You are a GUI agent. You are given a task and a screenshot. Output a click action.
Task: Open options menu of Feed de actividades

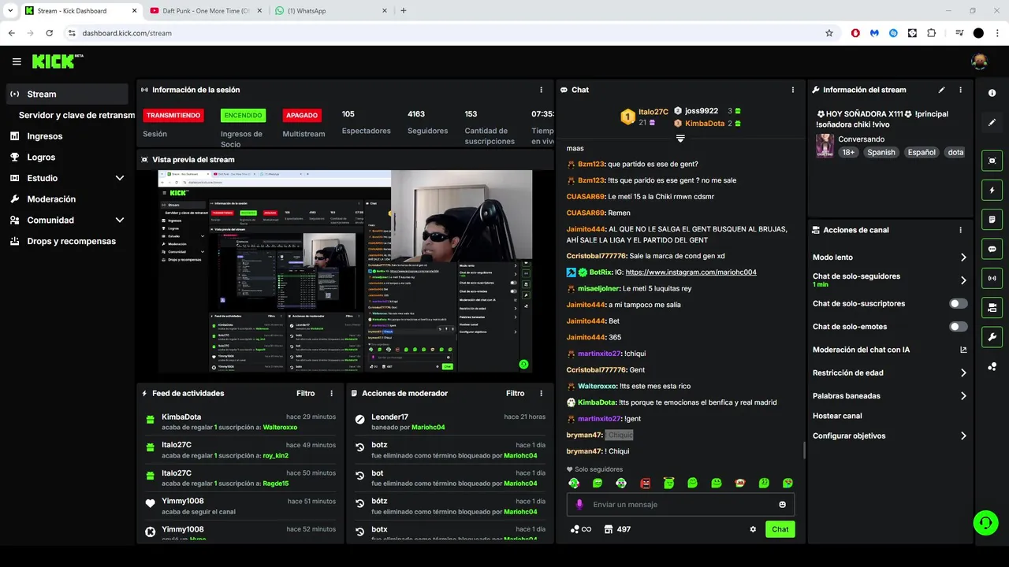click(x=331, y=393)
